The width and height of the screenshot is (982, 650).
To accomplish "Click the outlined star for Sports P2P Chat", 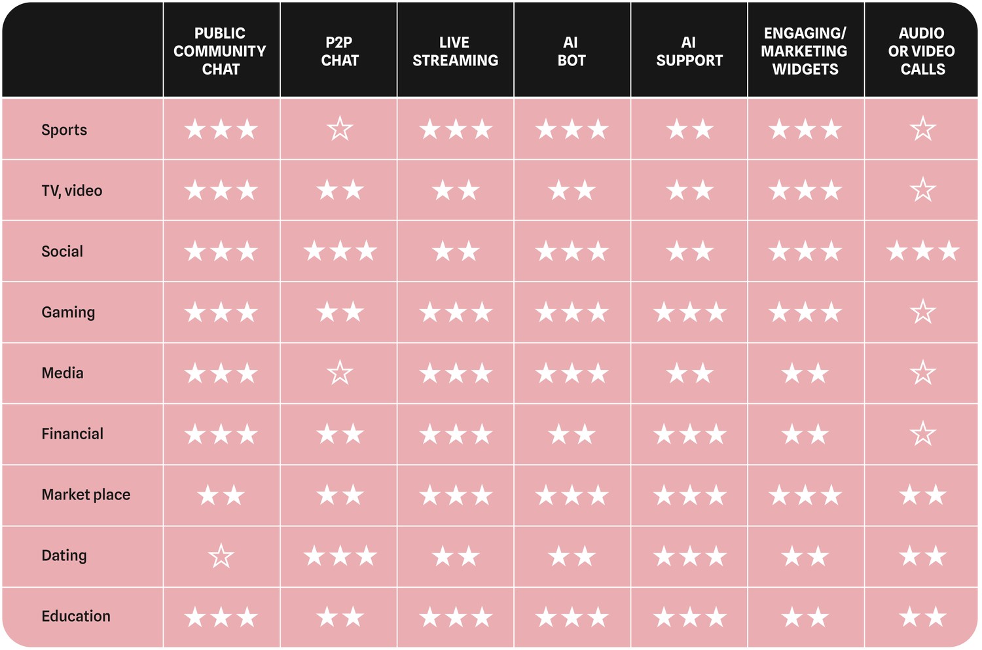I will coord(340,129).
